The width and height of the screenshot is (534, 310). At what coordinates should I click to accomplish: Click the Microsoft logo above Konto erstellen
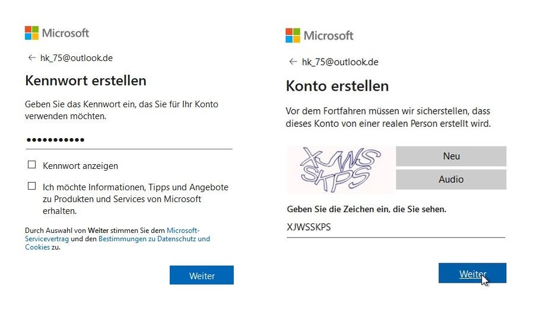click(319, 36)
